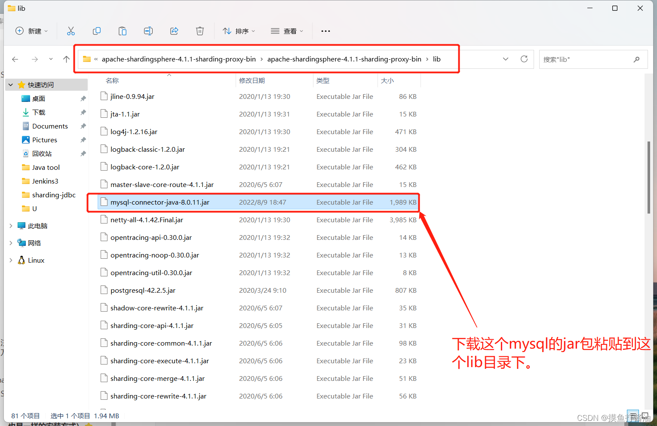This screenshot has width=657, height=426.
Task: Click the folder icon in address bar
Action: coord(87,59)
